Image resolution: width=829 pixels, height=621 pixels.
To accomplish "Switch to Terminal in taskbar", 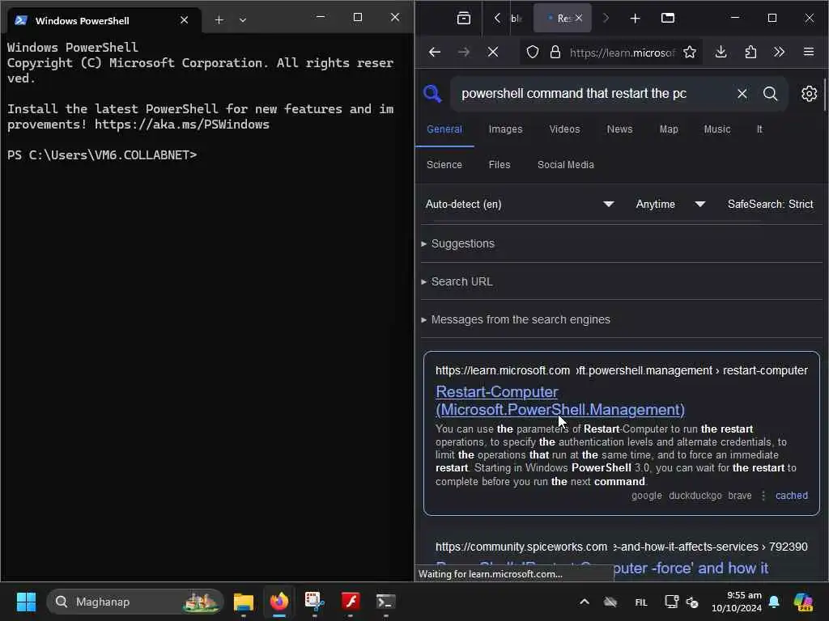I will pyautogui.click(x=385, y=602).
